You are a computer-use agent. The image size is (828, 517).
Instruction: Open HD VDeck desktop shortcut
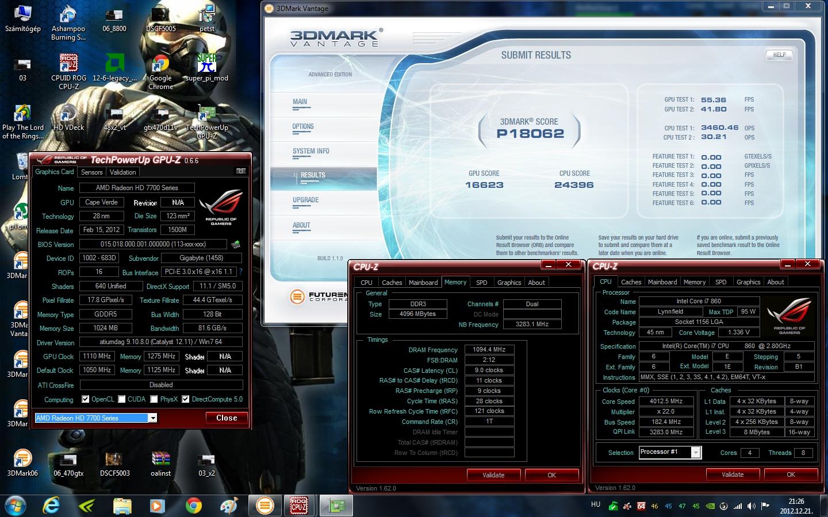[68, 118]
